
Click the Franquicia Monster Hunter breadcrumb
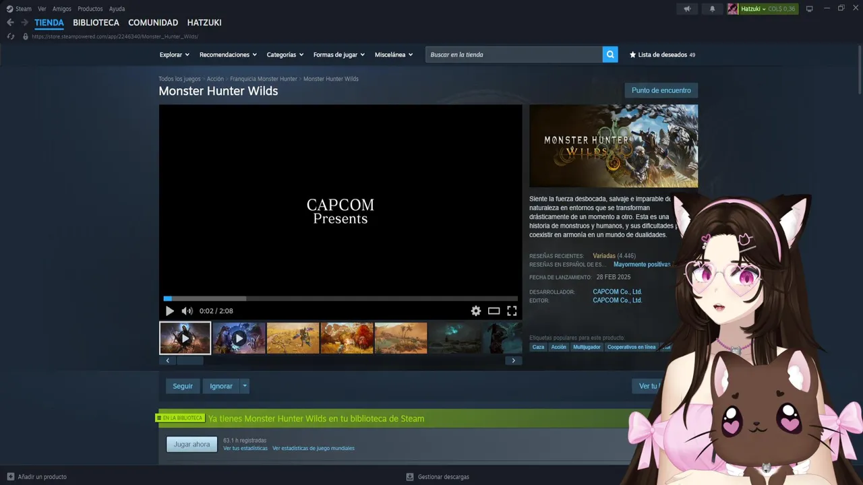(x=264, y=79)
